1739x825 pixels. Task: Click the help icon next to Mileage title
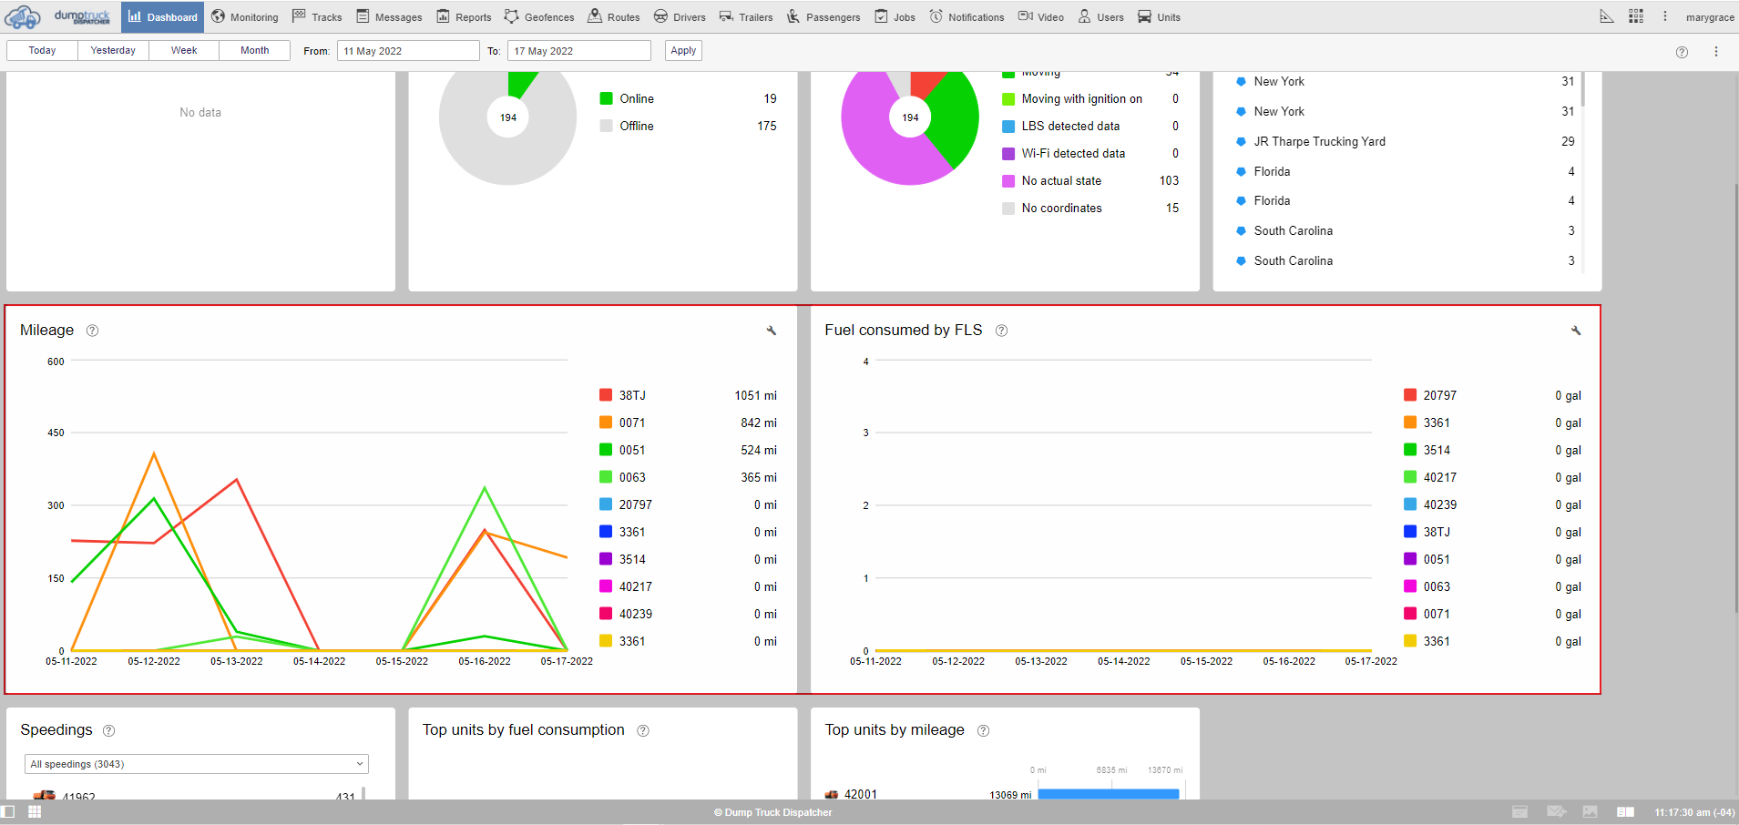[x=92, y=331]
